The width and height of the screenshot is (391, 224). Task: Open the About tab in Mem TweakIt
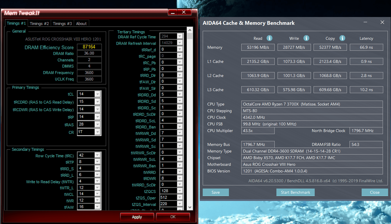[x=81, y=24]
